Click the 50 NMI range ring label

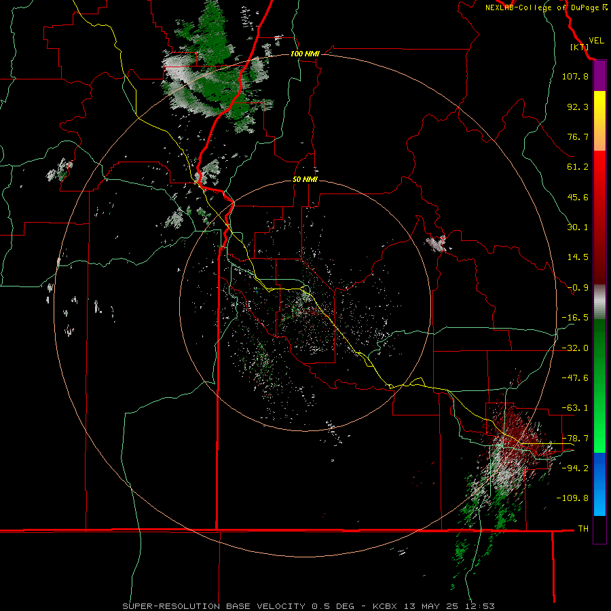point(305,180)
